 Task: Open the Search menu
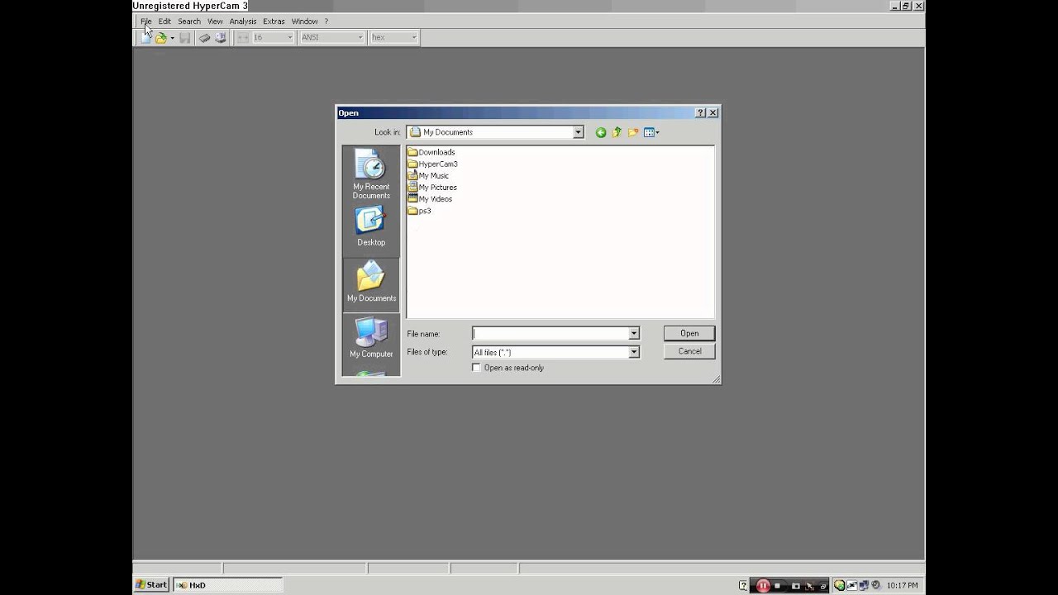click(189, 21)
